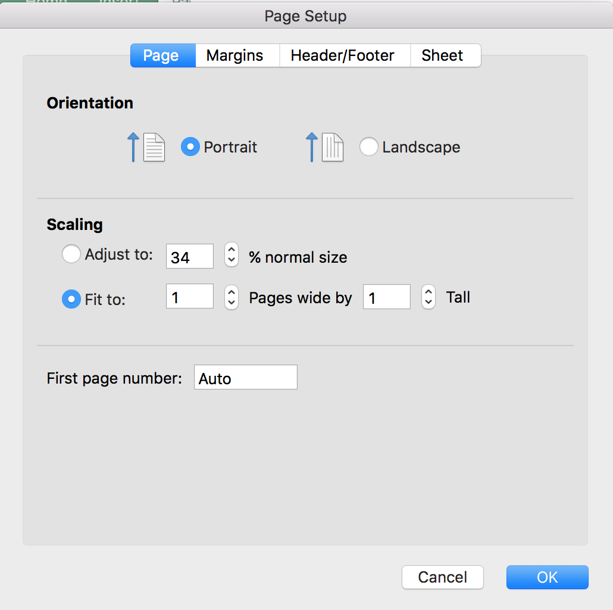Select the Portrait radio button

tap(190, 147)
